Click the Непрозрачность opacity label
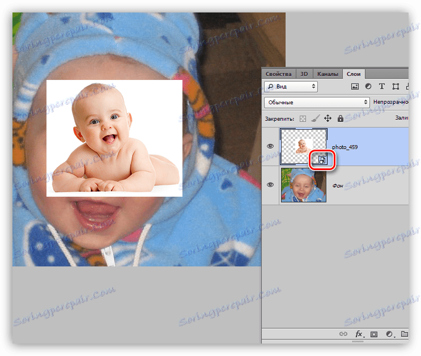 click(x=390, y=102)
